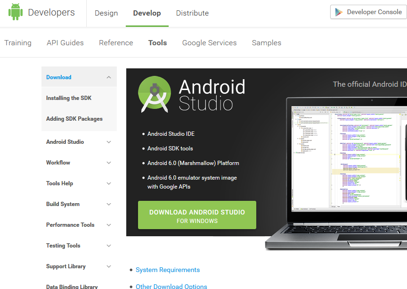Open API Guides section
Screen dimensions: 407x289
coord(65,42)
